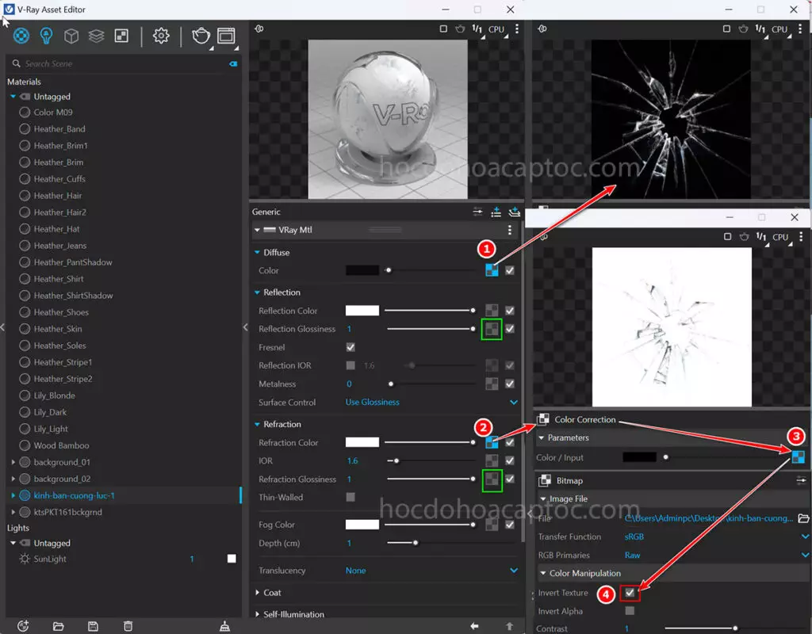Open V-Ray Settings gear icon

(160, 35)
